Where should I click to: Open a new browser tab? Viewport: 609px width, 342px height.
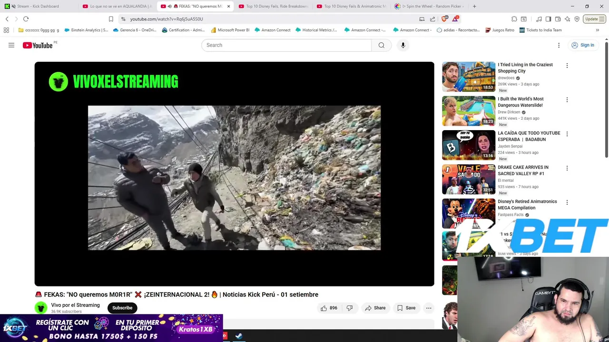point(474,6)
